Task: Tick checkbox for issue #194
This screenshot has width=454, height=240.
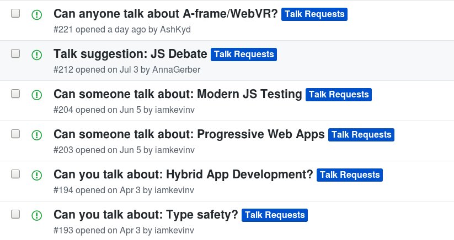Action: pyautogui.click(x=15, y=174)
